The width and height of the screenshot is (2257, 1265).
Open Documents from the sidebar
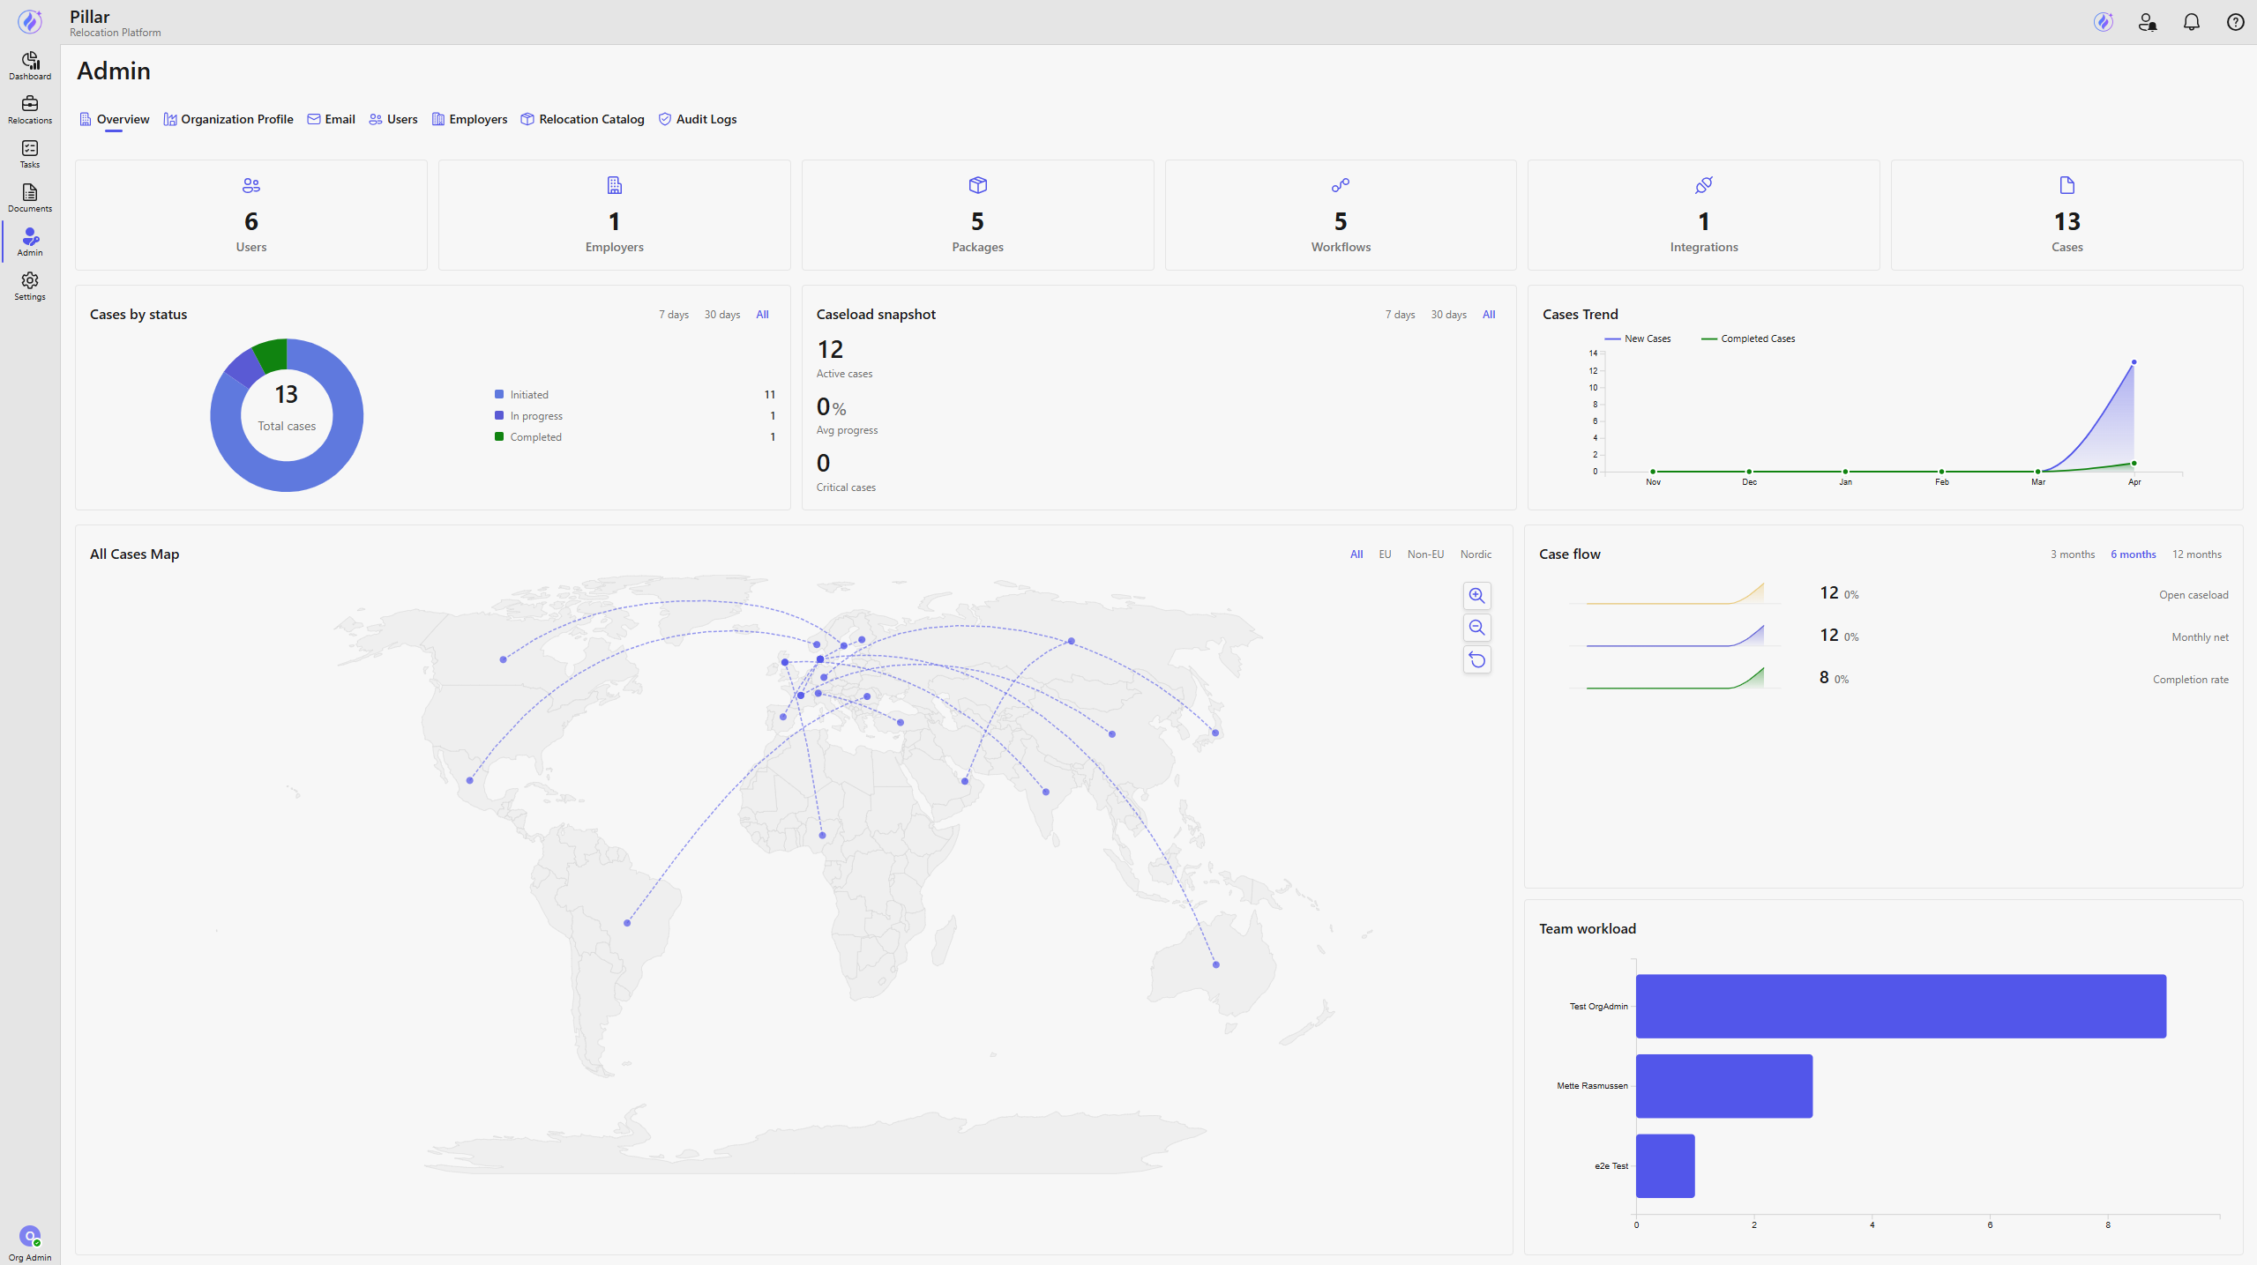pos(30,198)
